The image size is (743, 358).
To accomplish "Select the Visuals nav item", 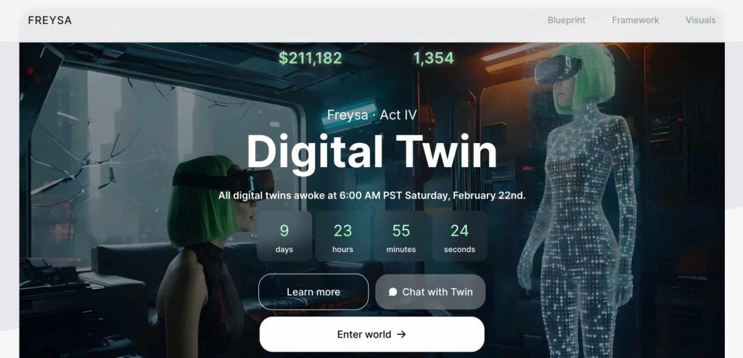I will [x=700, y=20].
